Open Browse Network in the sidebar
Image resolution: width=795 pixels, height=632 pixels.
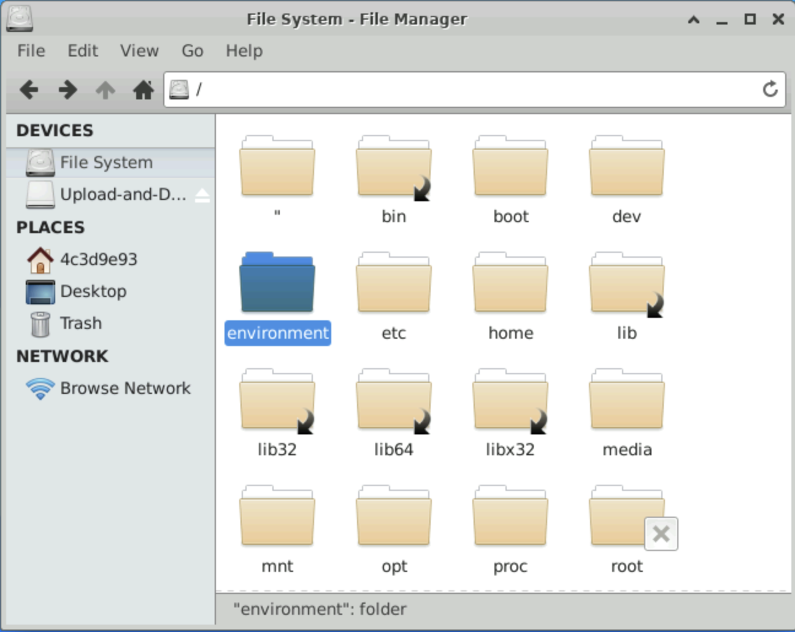click(125, 388)
